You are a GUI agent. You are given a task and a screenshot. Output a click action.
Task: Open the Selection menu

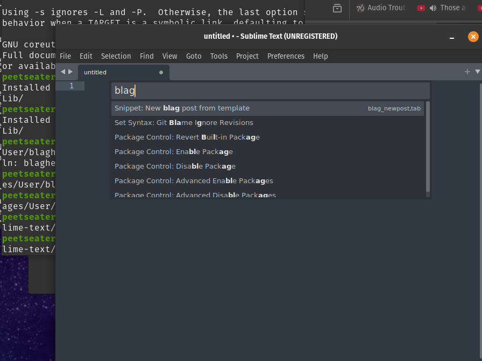tap(116, 56)
